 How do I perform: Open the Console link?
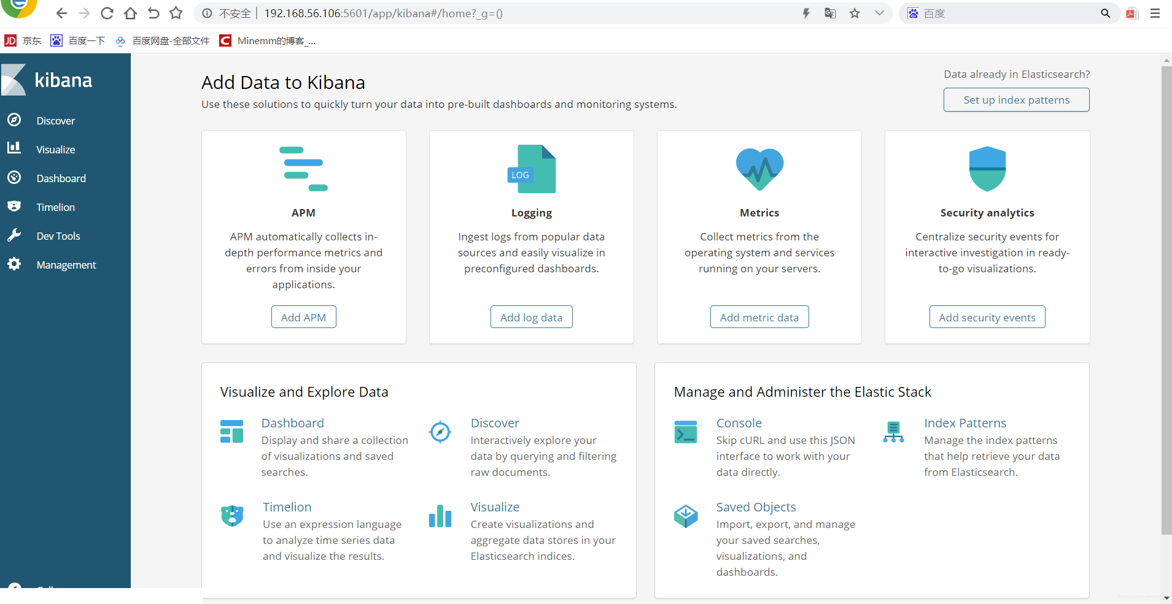click(x=739, y=423)
